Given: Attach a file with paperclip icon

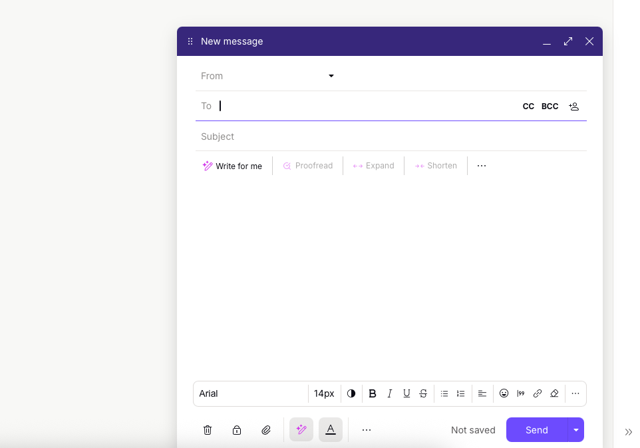Looking at the screenshot, I should (266, 430).
